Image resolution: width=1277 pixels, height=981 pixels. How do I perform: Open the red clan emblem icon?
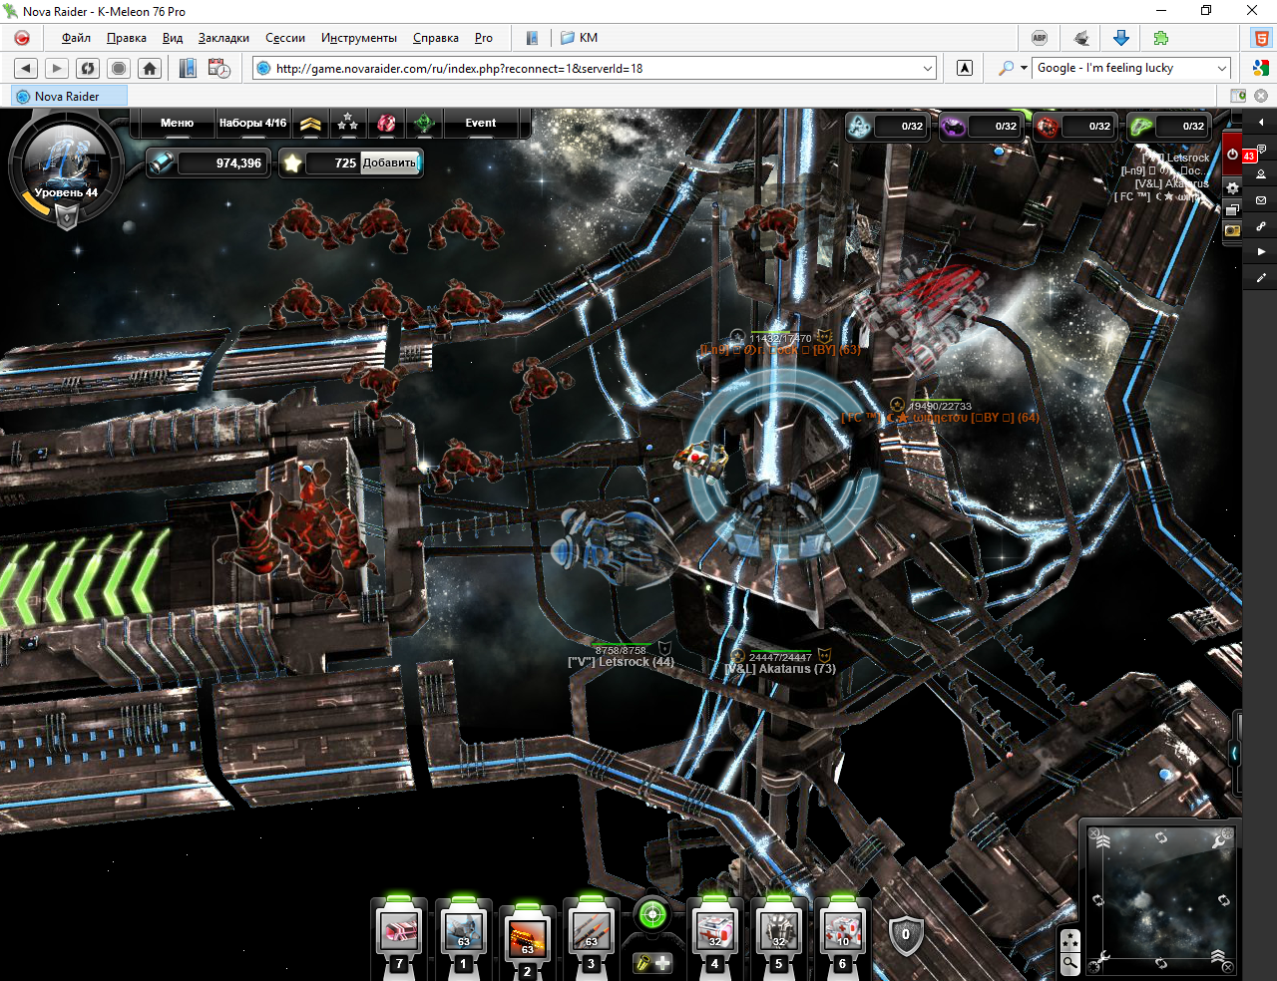tap(386, 124)
